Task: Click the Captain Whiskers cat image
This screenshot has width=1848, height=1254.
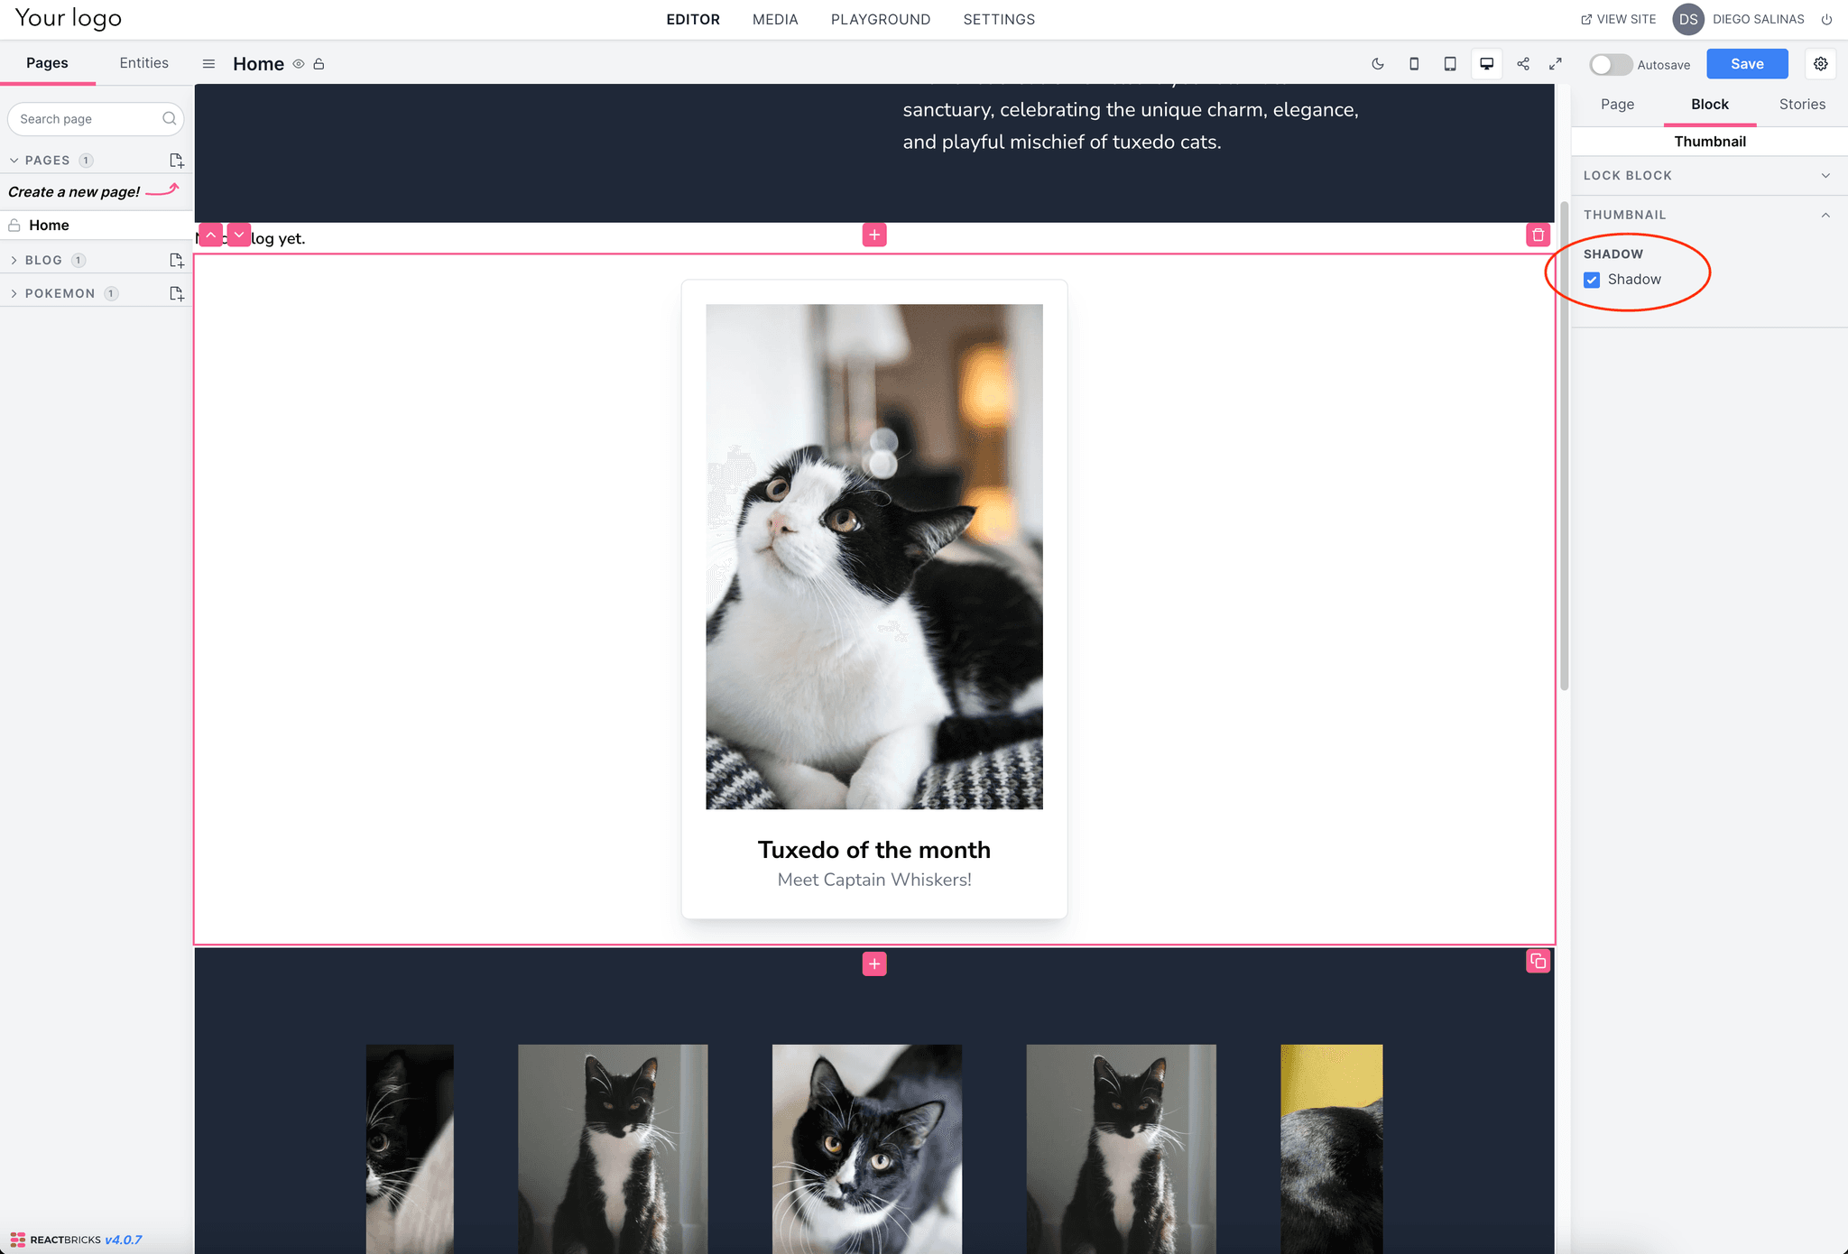Action: [874, 557]
